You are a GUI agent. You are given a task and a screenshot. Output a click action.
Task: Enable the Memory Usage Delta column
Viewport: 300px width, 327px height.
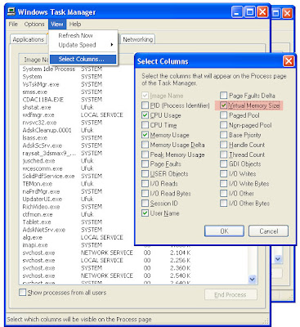click(x=145, y=145)
